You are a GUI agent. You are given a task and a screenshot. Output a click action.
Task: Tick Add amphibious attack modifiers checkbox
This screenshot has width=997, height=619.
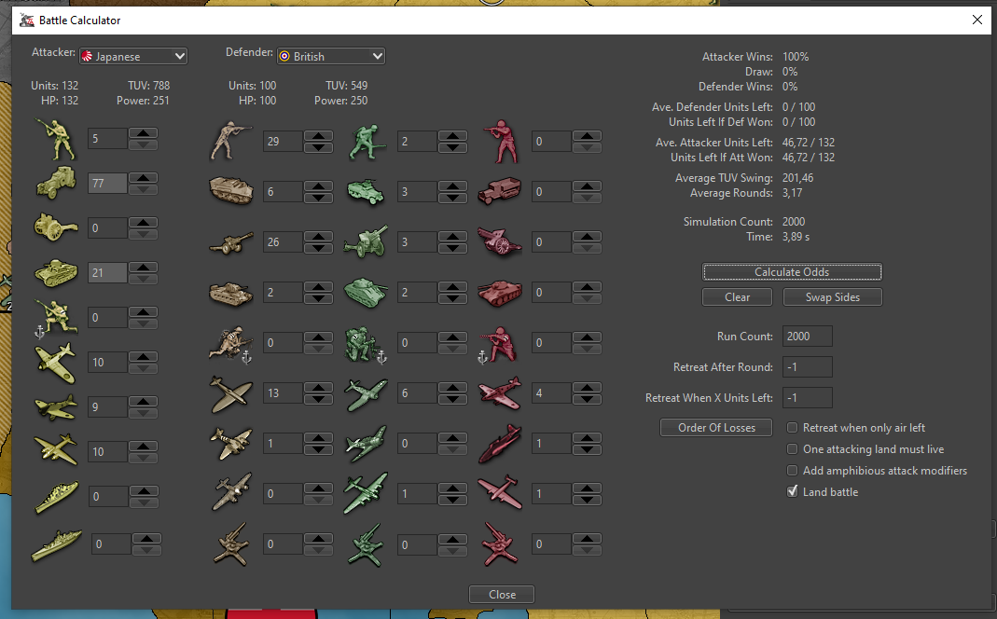[x=792, y=470]
